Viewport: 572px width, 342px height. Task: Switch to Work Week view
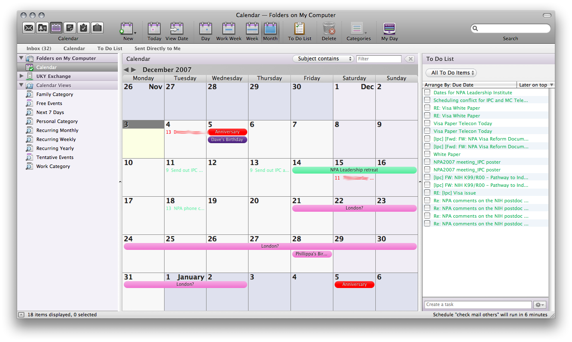[x=229, y=31]
